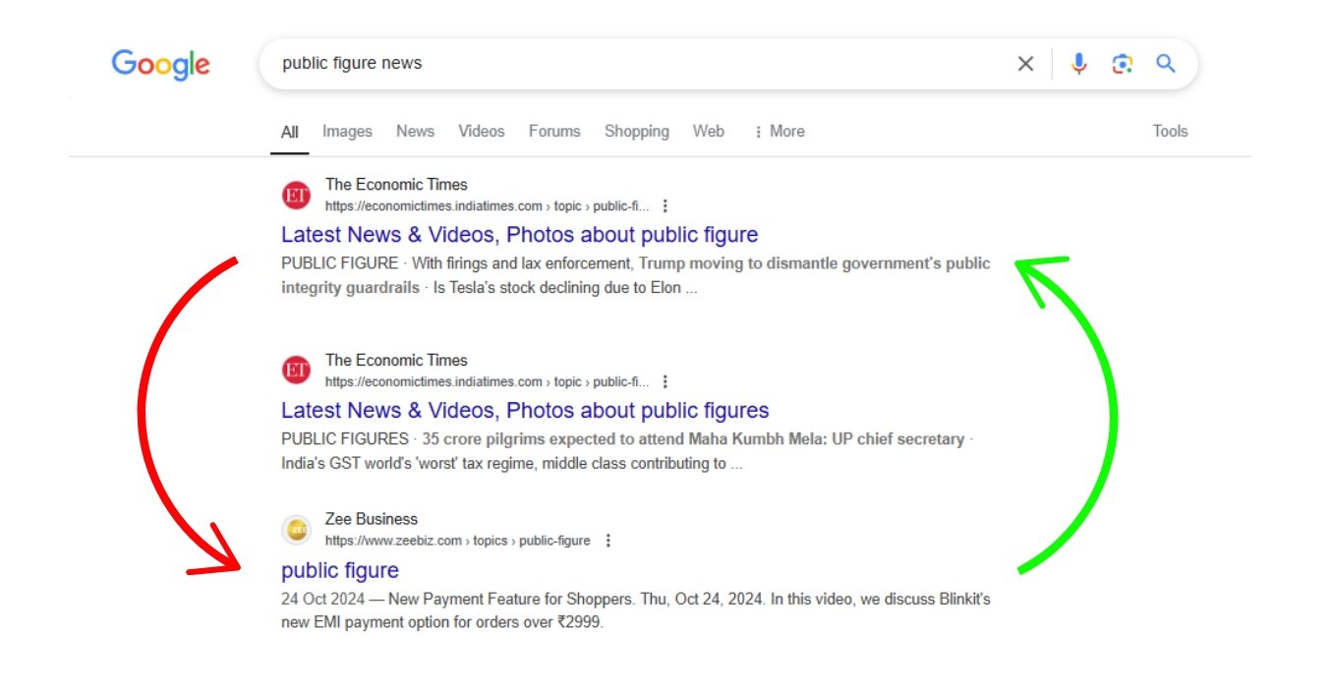Click the Zee Business site name
This screenshot has width=1330, height=693.
[x=372, y=519]
